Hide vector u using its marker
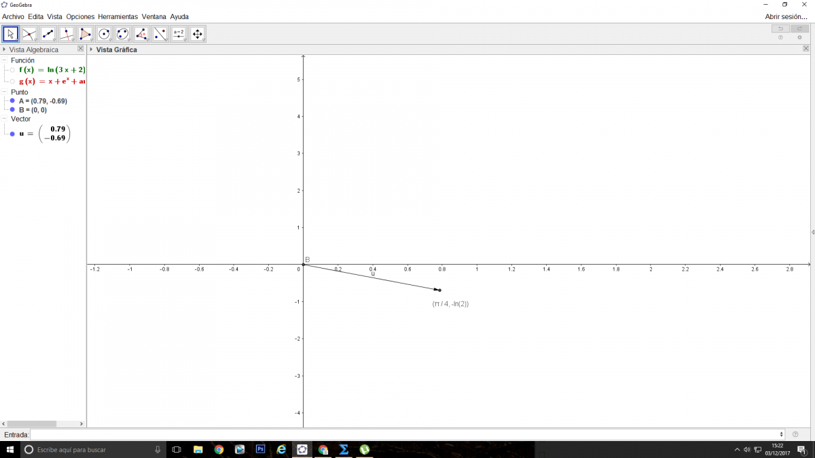Image resolution: width=815 pixels, height=458 pixels. coord(12,134)
